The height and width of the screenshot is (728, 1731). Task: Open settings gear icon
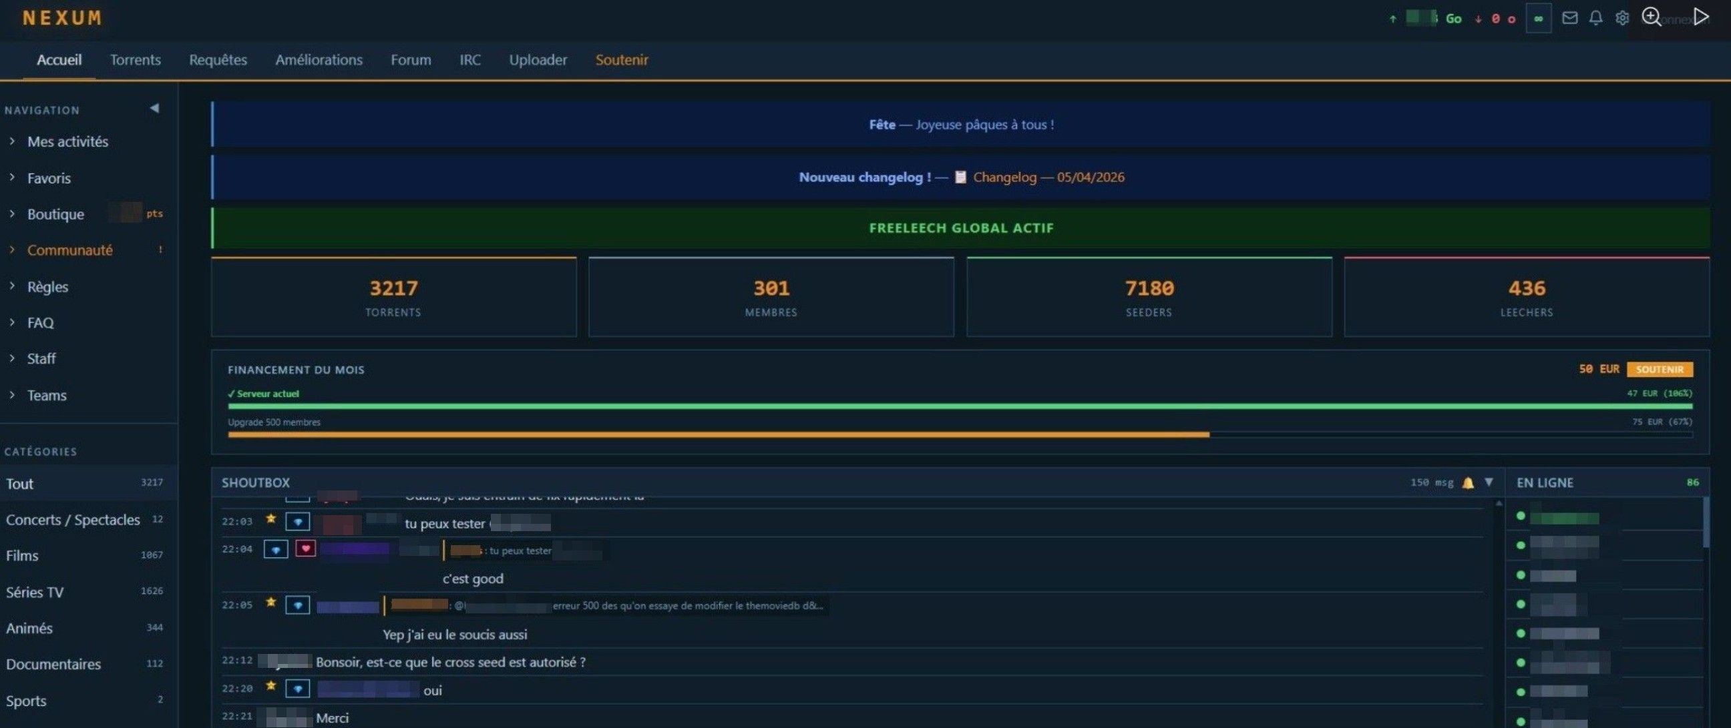tap(1622, 18)
